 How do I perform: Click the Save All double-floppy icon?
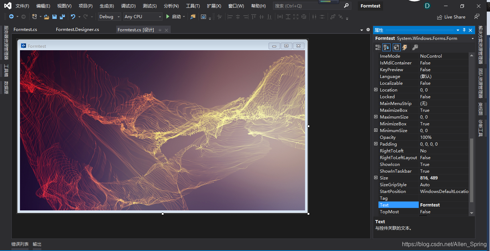[x=62, y=17]
